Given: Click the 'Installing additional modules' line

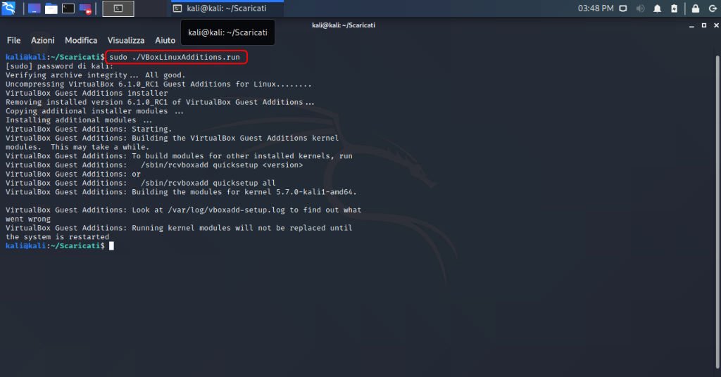Looking at the screenshot, I should pyautogui.click(x=79, y=120).
